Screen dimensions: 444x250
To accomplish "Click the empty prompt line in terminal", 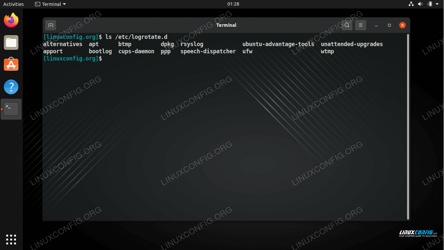I will (196, 58).
